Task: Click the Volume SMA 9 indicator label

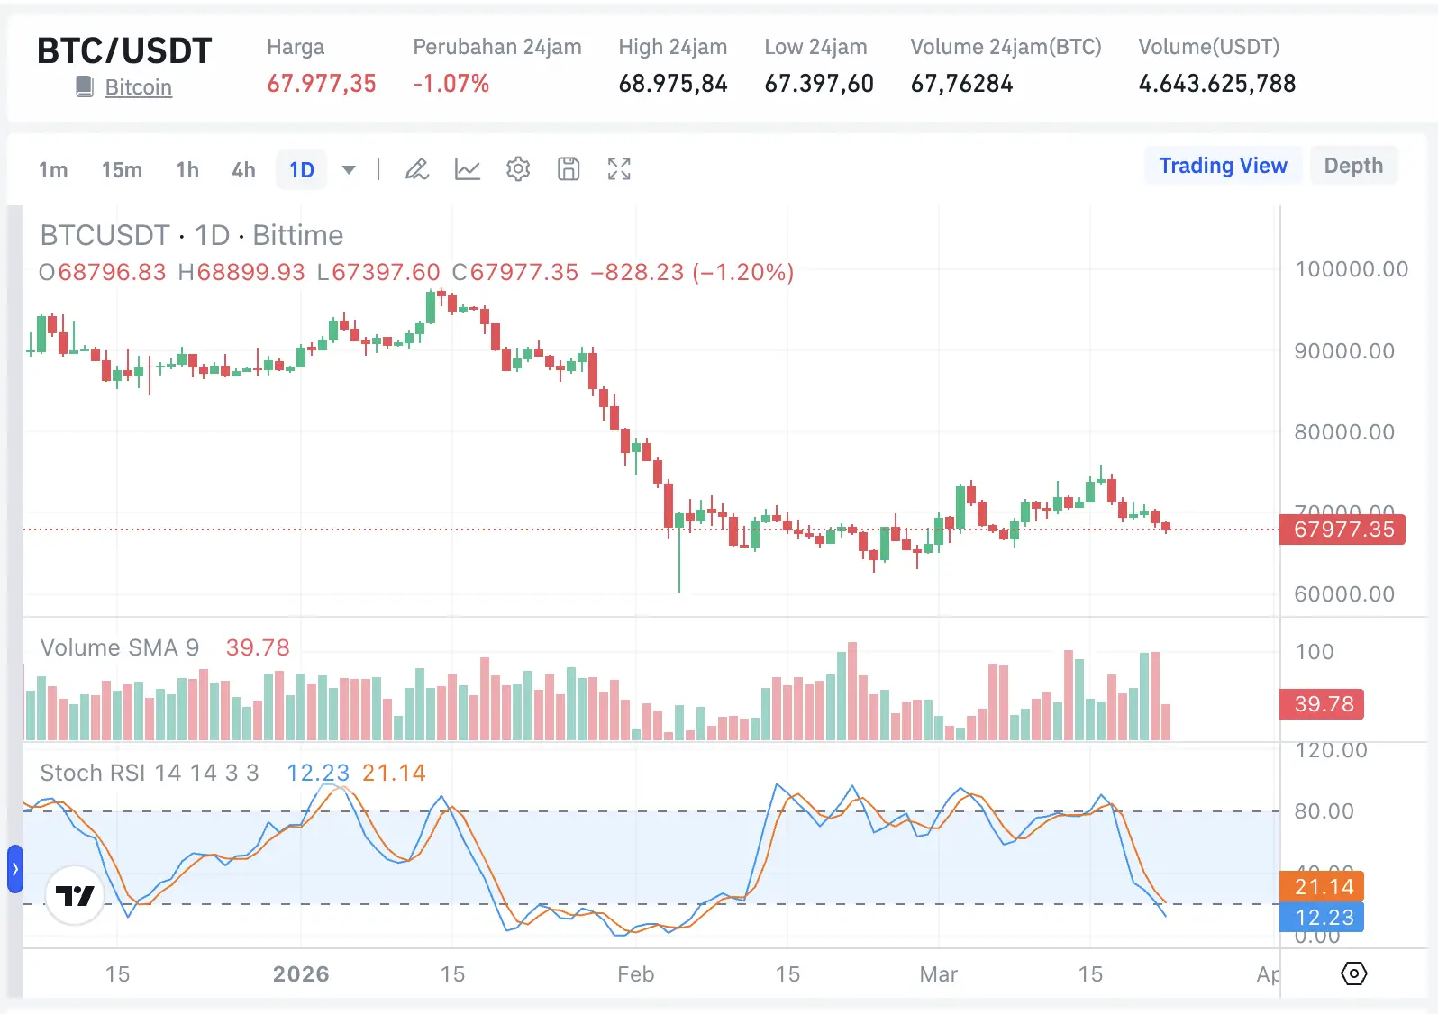Action: pyautogui.click(x=120, y=647)
